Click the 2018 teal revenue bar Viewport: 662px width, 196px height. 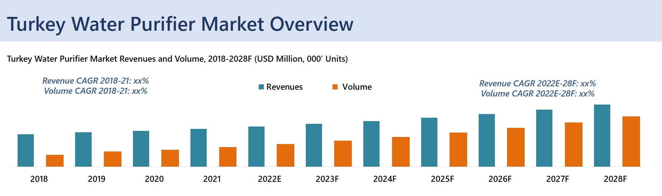click(26, 150)
